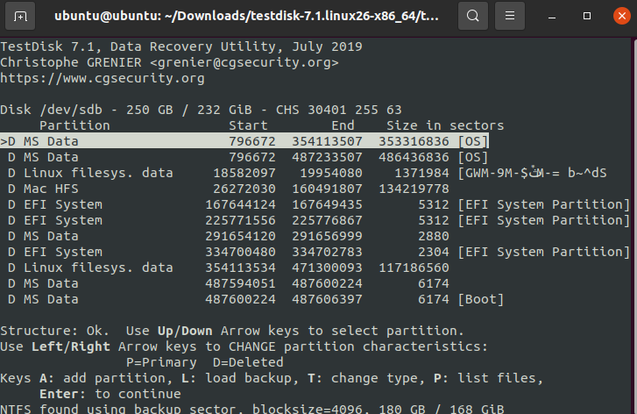Open the terminal hamburger menu
Viewport: 637px width, 414px height.
pos(510,16)
